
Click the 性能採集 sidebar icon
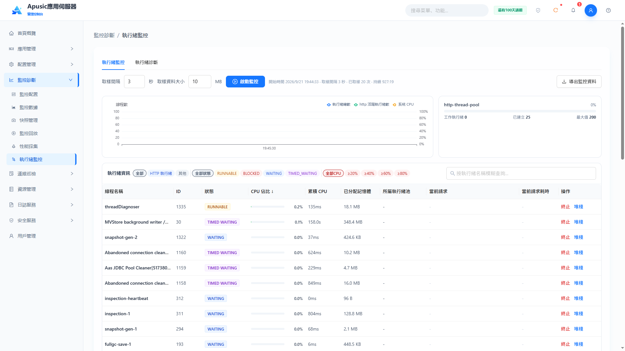point(14,146)
